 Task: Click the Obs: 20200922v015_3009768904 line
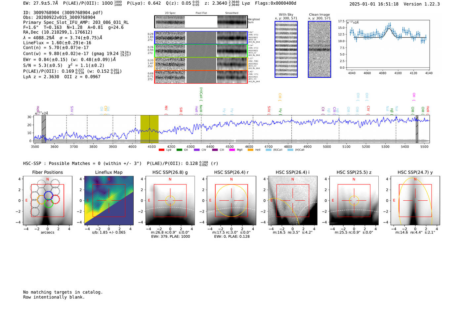59,18
